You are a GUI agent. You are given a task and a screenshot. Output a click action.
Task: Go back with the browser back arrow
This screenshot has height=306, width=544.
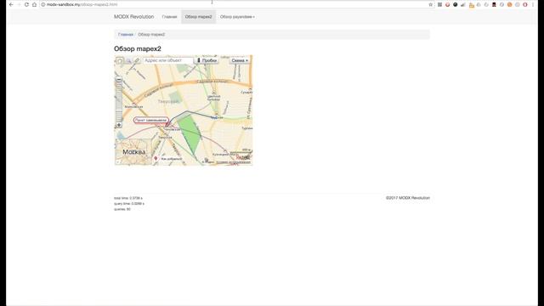[x=11, y=4]
